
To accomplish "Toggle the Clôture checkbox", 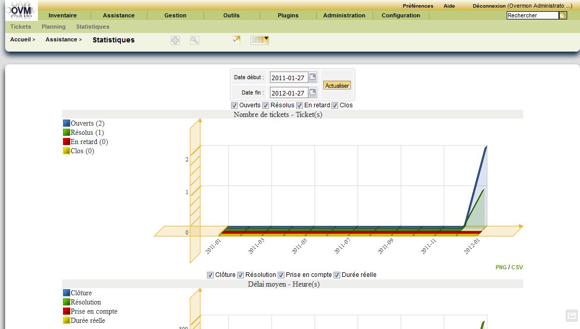I will click(x=210, y=275).
